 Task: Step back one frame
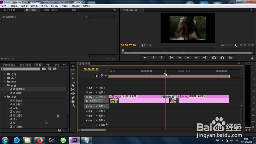pyautogui.click(x=180, y=58)
